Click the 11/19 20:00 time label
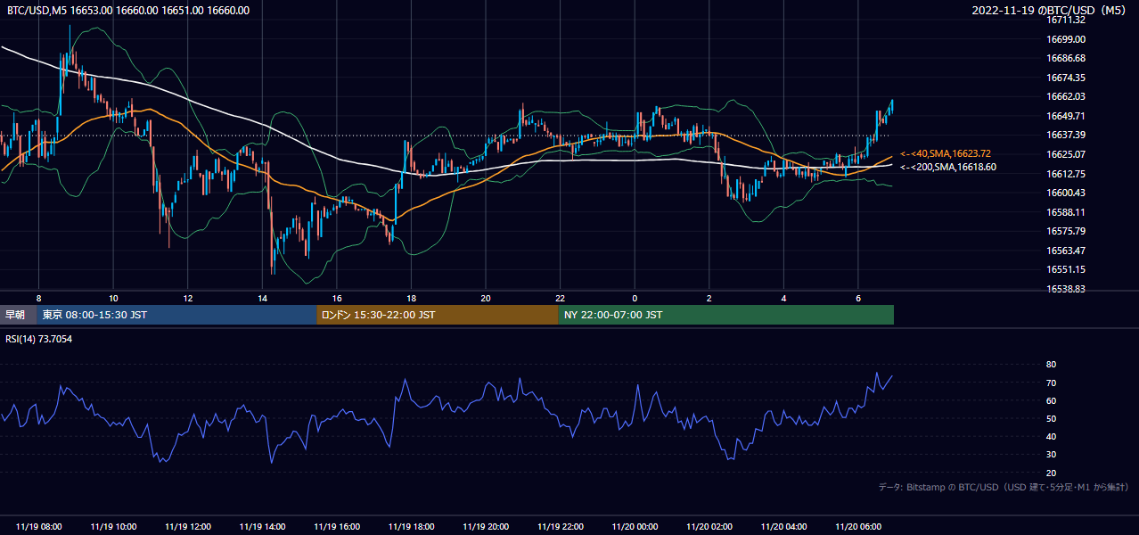The width and height of the screenshot is (1139, 535). [486, 527]
